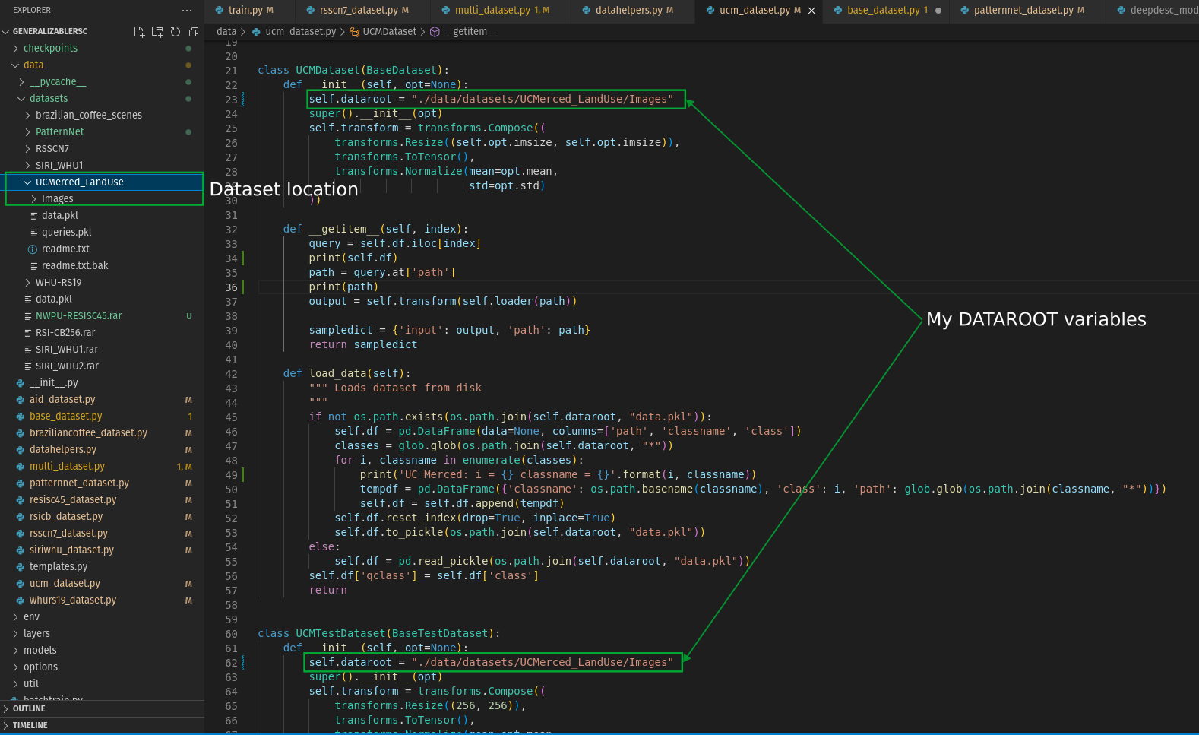Open whurs19_dataset.py in Explorer

[73, 600]
